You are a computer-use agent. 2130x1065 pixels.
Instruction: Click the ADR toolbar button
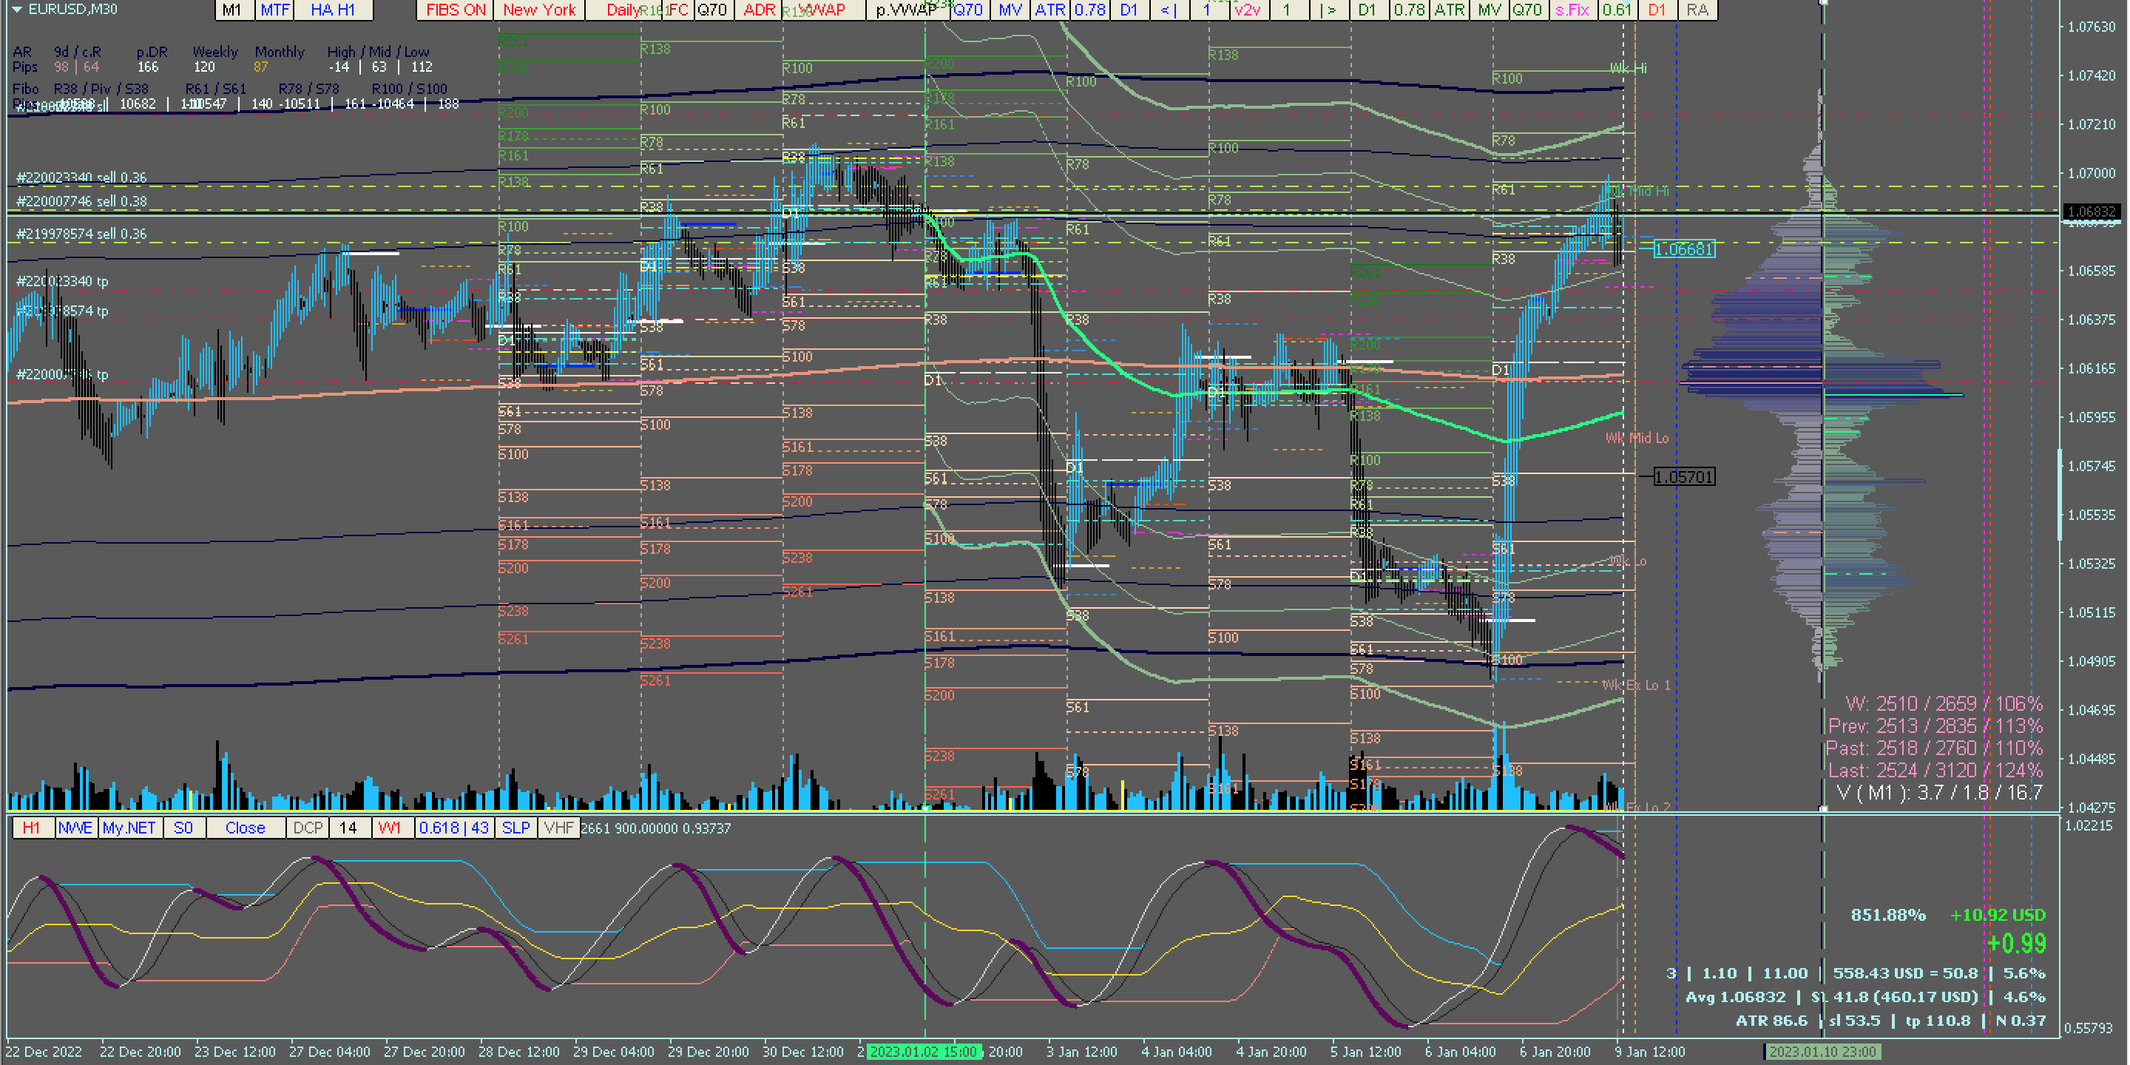click(758, 10)
